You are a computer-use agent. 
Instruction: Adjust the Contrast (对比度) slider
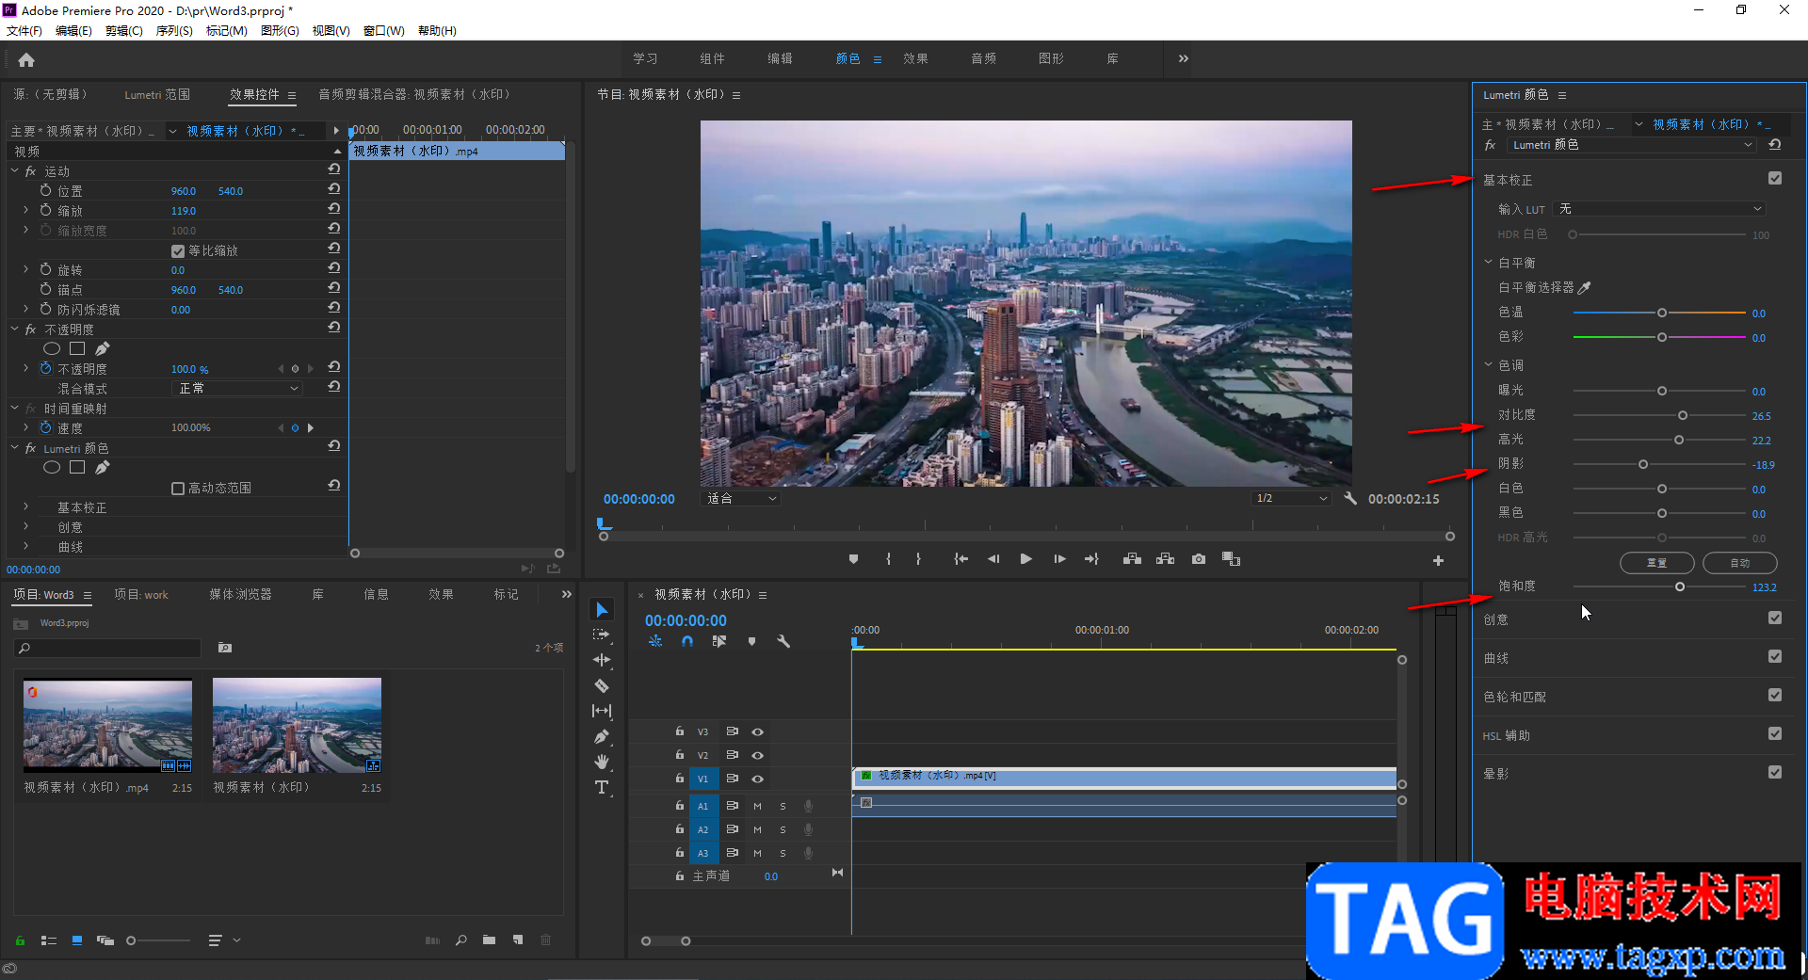point(1683,416)
